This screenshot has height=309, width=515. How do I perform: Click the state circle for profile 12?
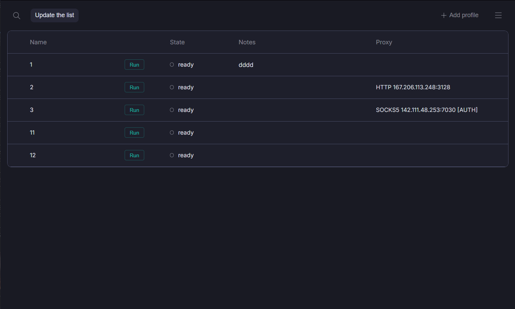click(x=172, y=155)
